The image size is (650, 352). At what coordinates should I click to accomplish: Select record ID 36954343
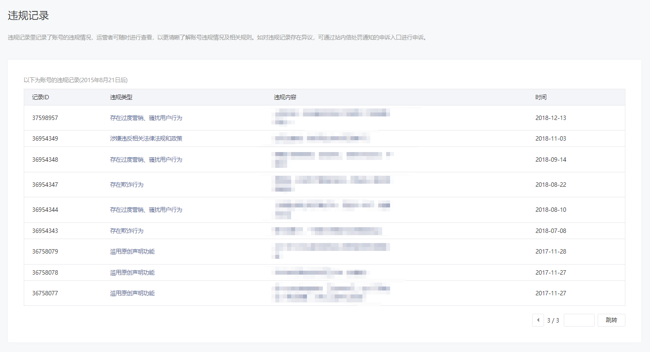point(45,231)
